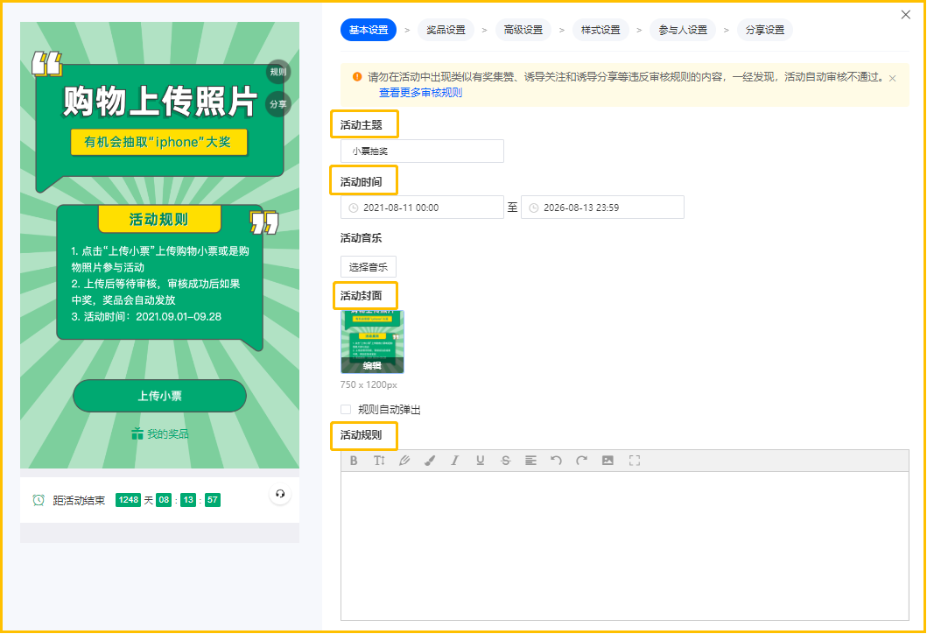Pick the background highlight brush icon

click(430, 461)
